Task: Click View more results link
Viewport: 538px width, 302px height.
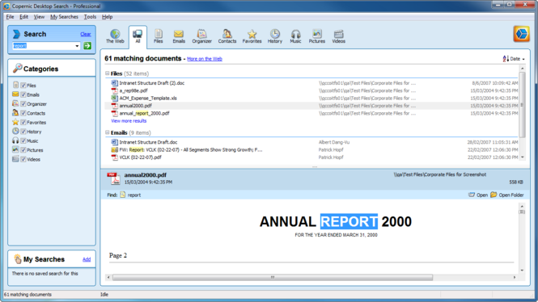Action: pos(129,121)
